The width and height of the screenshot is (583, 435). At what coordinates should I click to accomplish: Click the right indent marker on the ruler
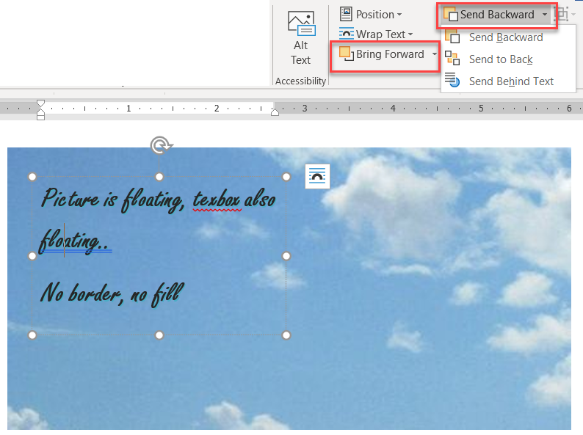click(x=275, y=112)
